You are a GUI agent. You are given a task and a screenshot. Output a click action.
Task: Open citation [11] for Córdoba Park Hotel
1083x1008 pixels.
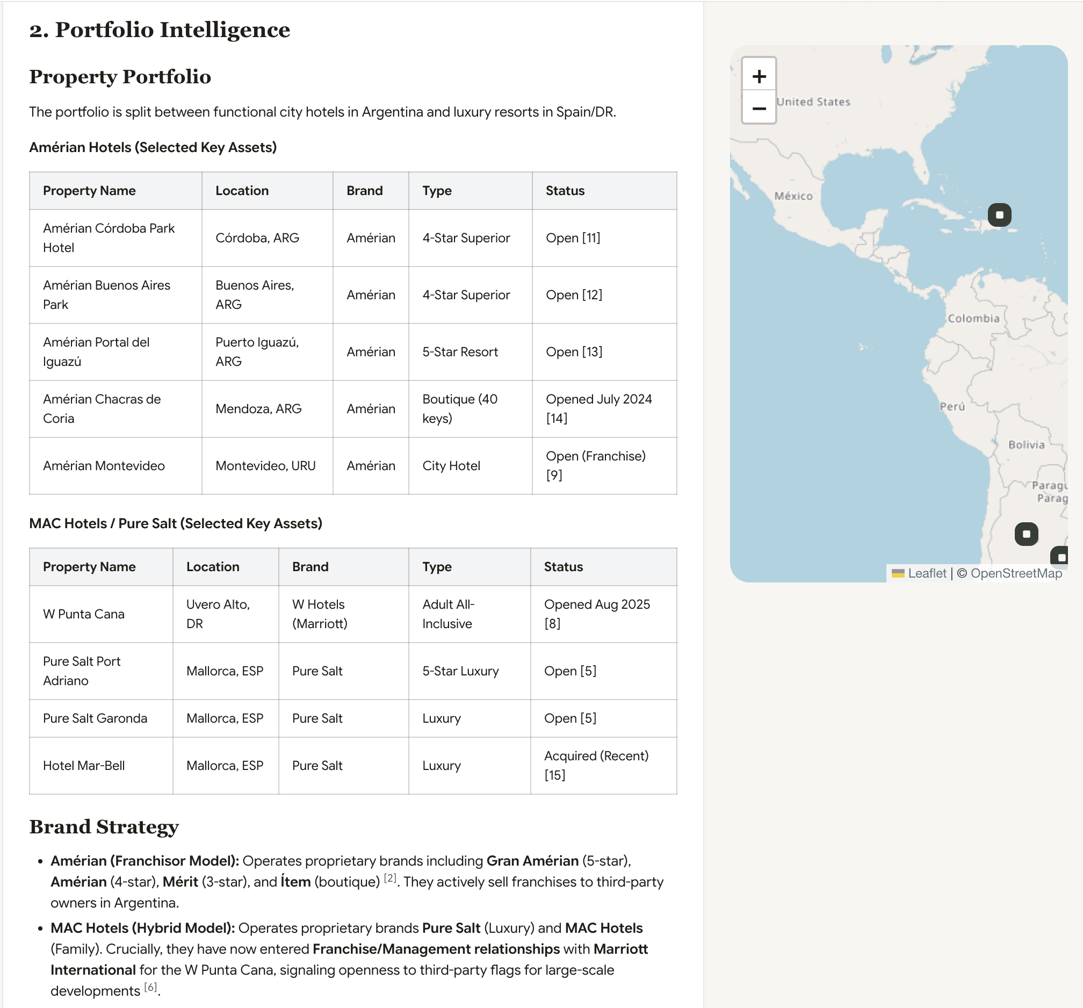coord(591,238)
